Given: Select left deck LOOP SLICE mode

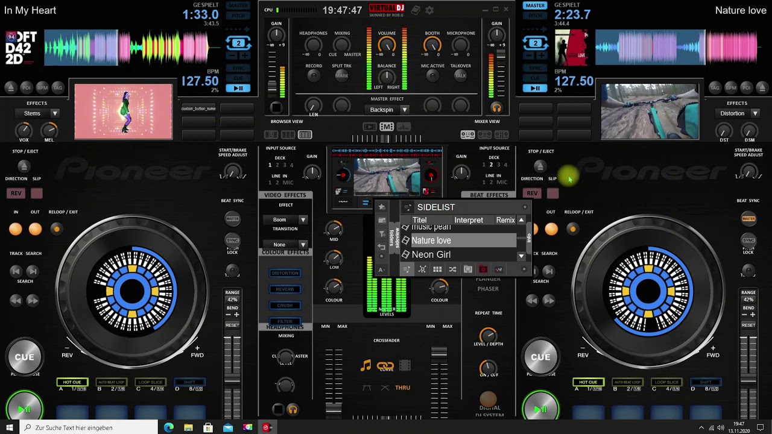Looking at the screenshot, I should [x=150, y=382].
